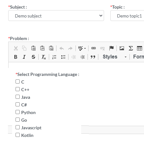The height and width of the screenshot is (142, 144).
Task: Click the Decrease Indent icon
Action: 74,57
